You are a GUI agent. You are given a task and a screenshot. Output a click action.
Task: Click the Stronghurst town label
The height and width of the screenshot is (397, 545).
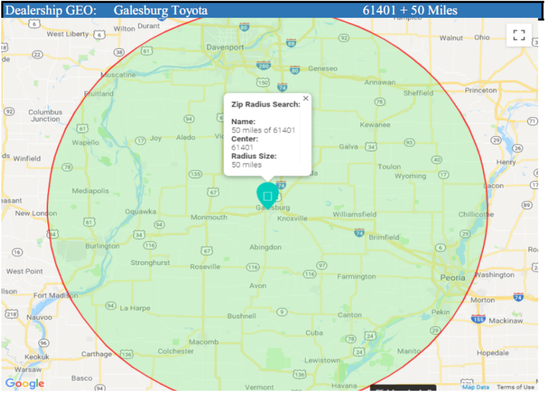point(150,263)
